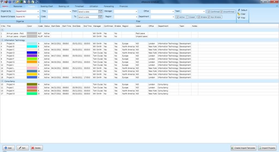
Task: Click the refresh arrows icon in title toolbar
Action: tap(37, 2)
